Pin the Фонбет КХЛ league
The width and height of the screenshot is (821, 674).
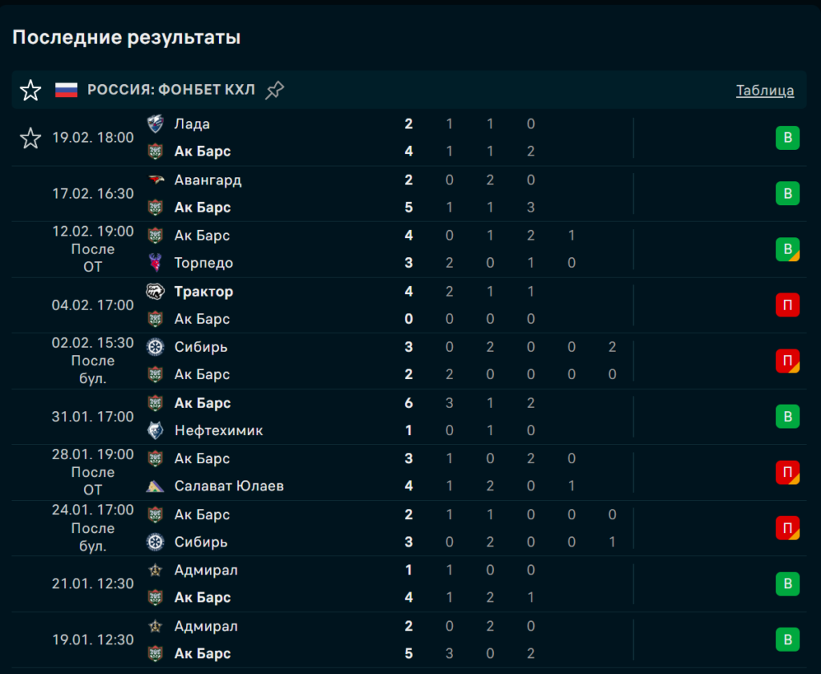[x=275, y=91]
